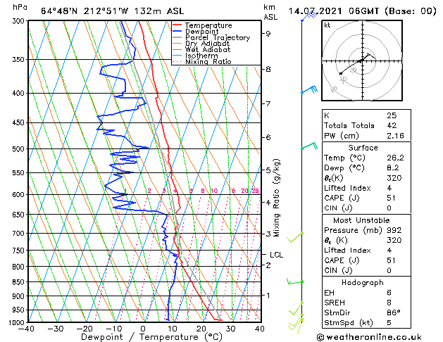Click the hodograph trace black endpoint square
The image size is (443, 342).
click(341, 73)
